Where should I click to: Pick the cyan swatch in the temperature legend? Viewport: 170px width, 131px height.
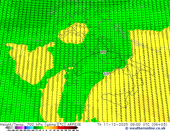pyautogui.click(x=32, y=128)
